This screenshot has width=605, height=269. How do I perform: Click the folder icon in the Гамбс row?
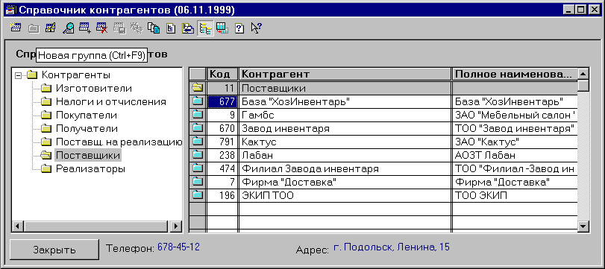coord(198,115)
